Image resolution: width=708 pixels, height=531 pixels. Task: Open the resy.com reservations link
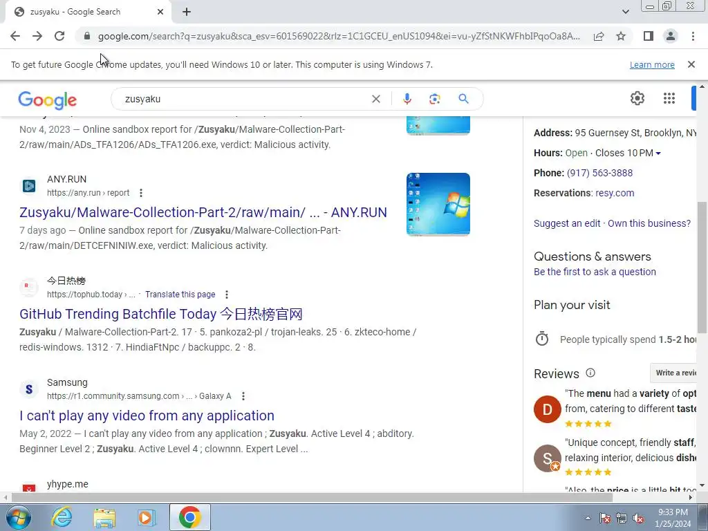[615, 193]
